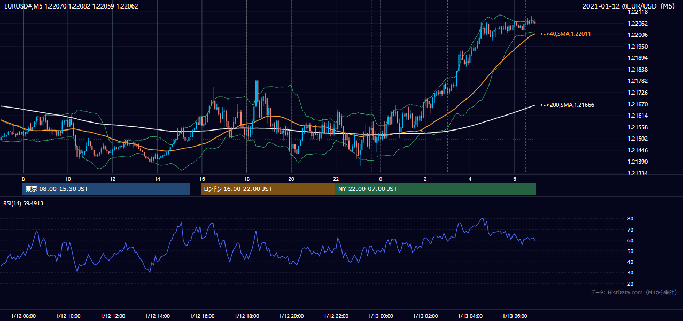The width and height of the screenshot is (683, 321).
Task: Click hour tick 2 below price chart
Action: point(425,178)
